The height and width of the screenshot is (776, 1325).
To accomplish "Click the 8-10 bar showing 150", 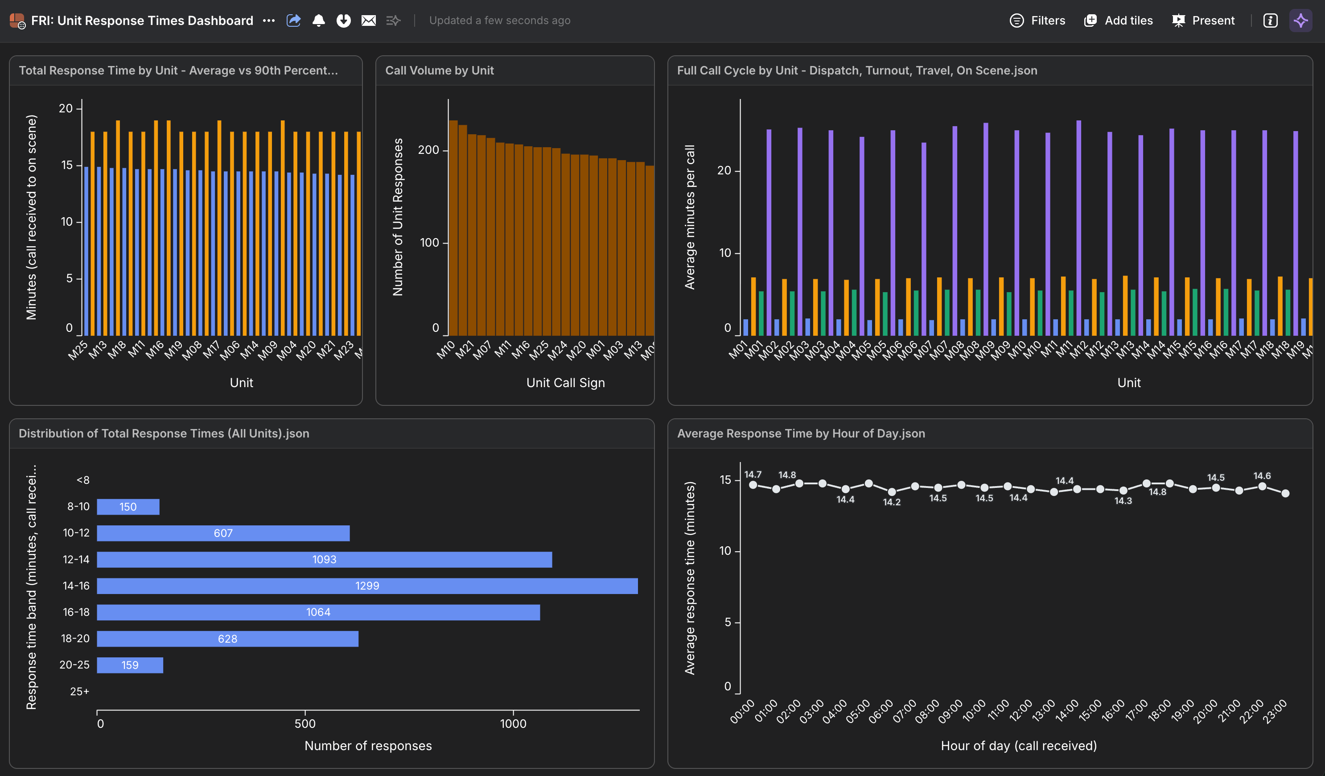I will (x=128, y=507).
